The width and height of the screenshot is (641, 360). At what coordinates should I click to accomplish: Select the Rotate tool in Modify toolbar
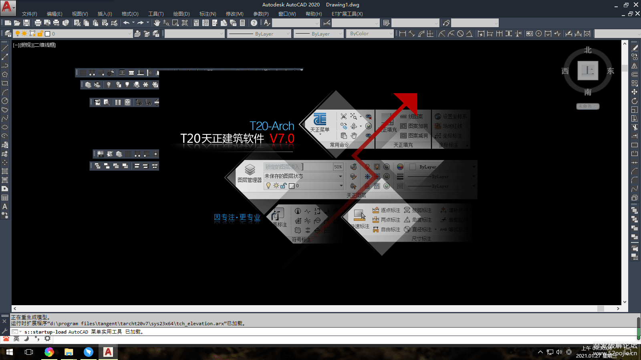coord(635,101)
